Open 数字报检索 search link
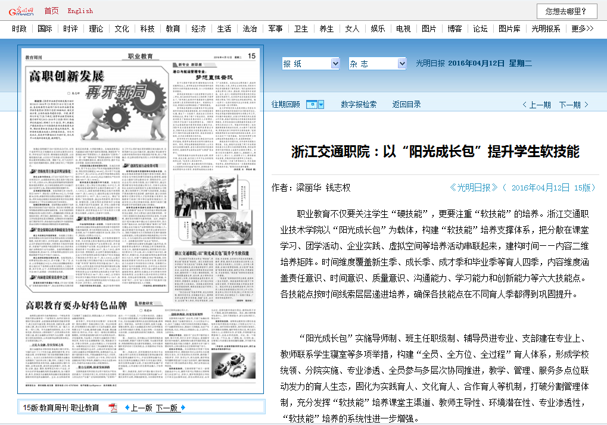 tap(359, 105)
